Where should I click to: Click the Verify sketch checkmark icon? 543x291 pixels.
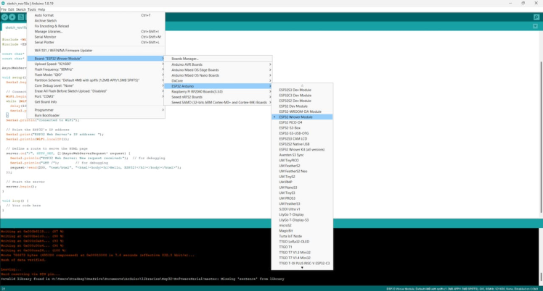point(4,17)
